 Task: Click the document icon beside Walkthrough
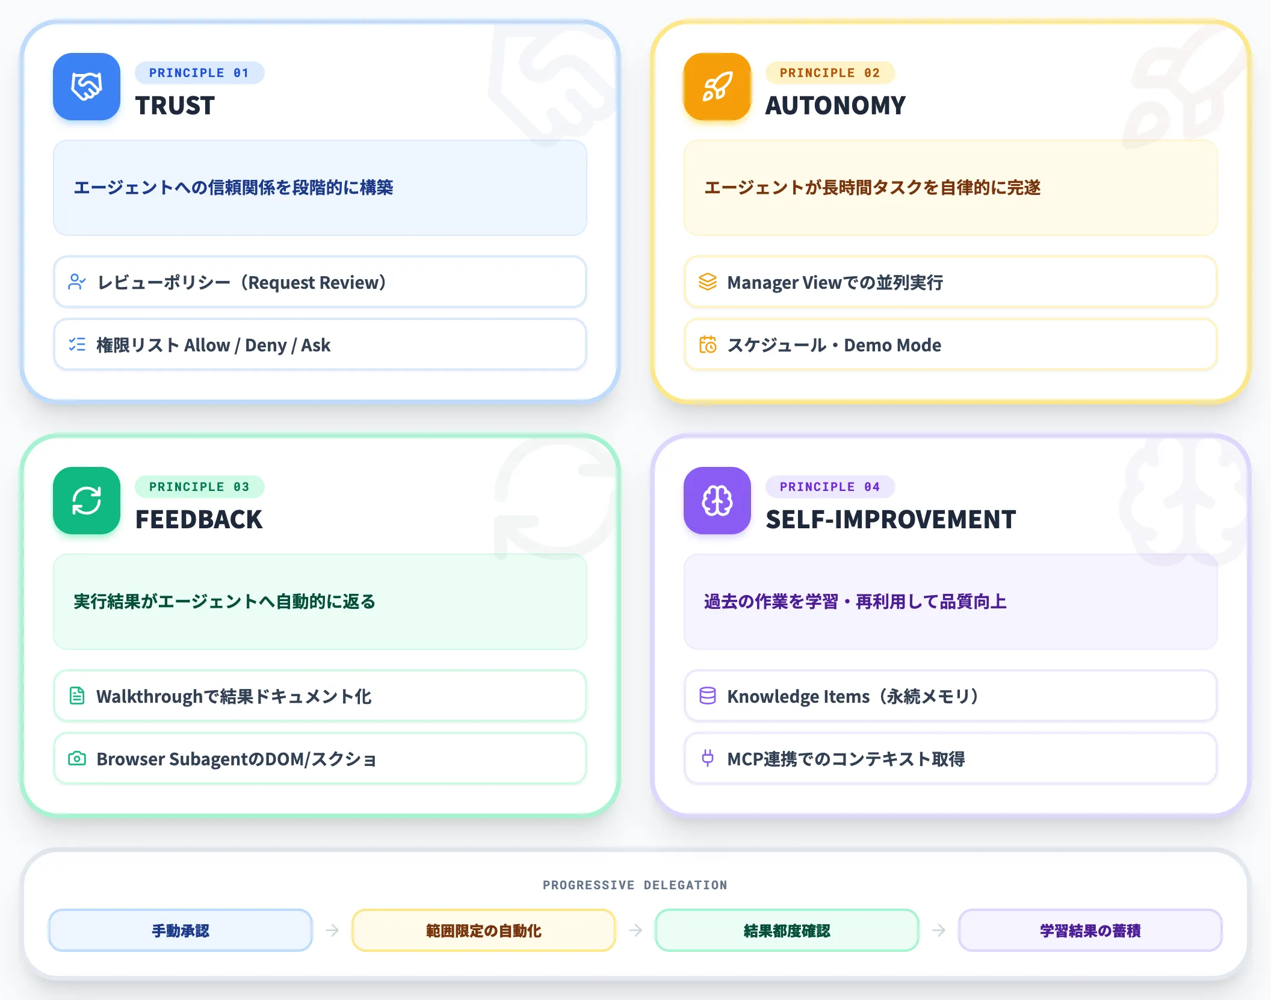tap(77, 696)
